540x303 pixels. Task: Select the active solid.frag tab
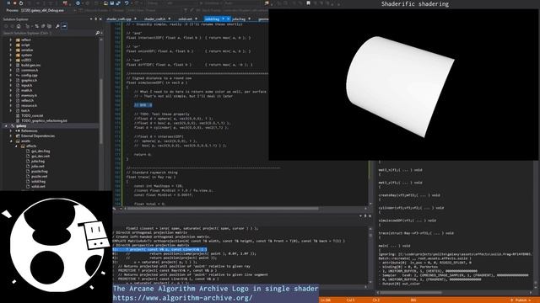[x=212, y=19]
